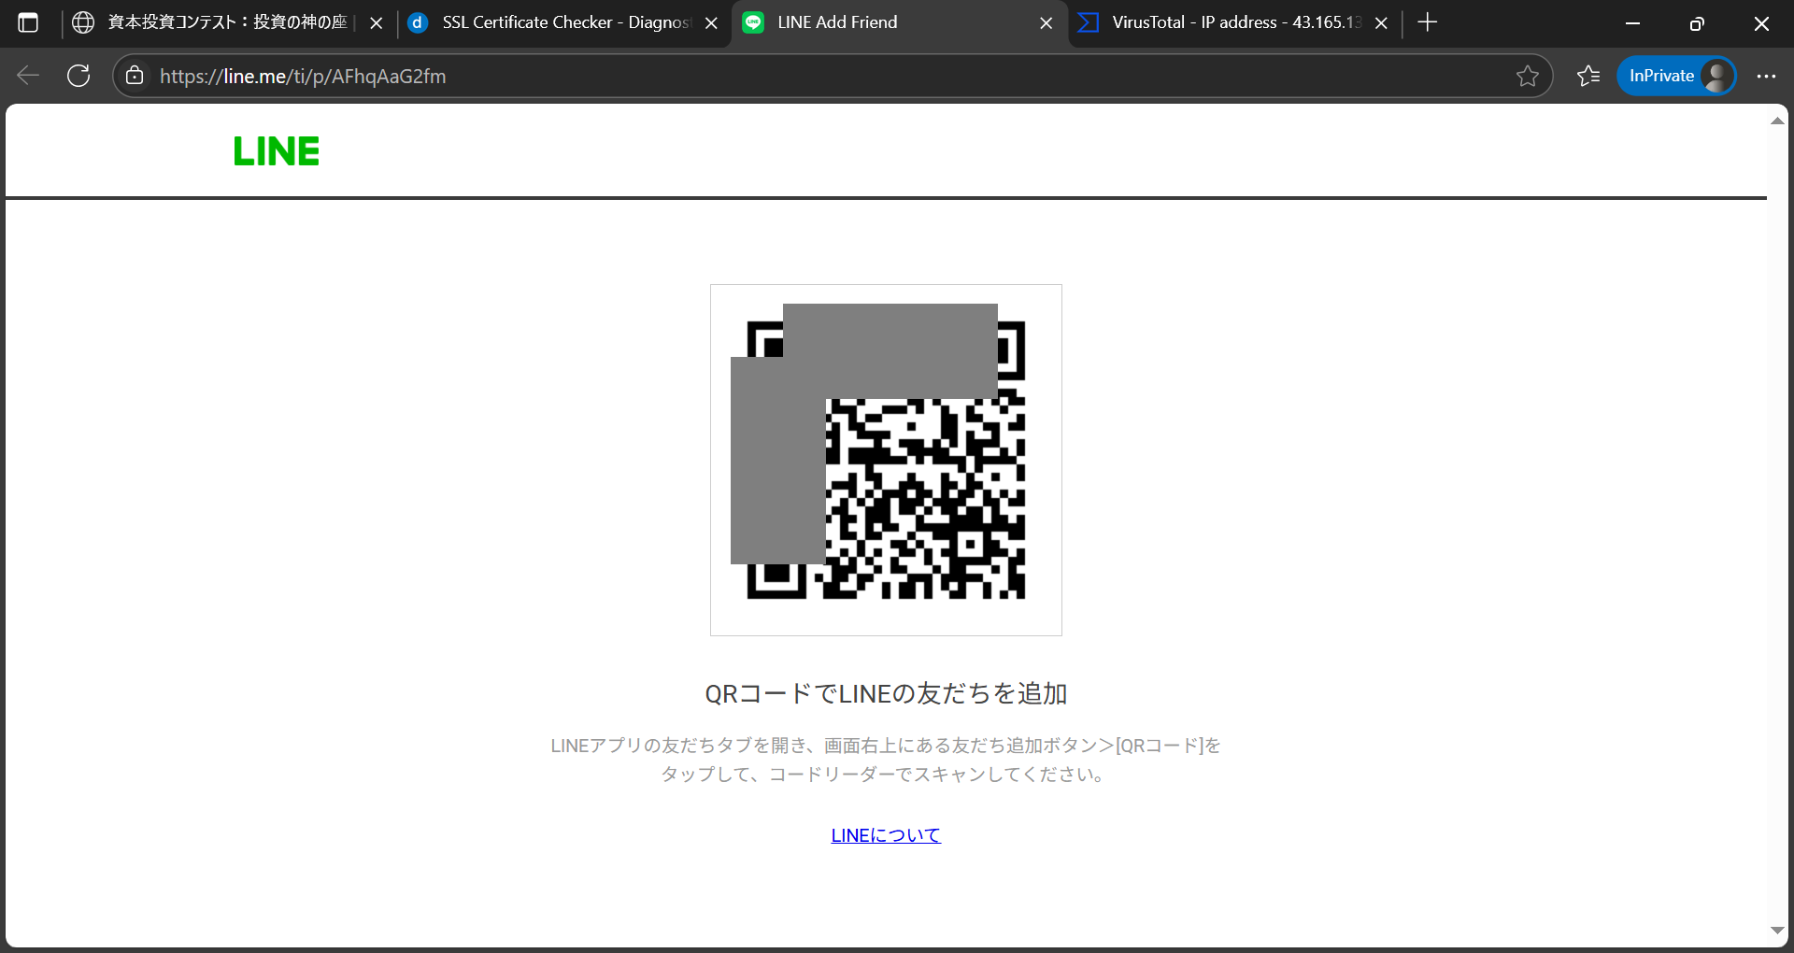Switch to the 資本投資コンテスト tab
Image resolution: width=1794 pixels, height=953 pixels.
[x=227, y=22]
